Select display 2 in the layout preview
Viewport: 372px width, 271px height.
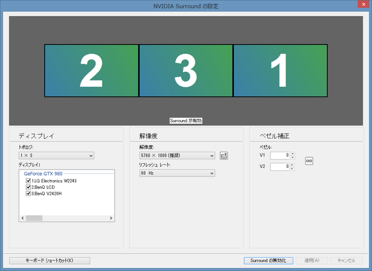91,71
